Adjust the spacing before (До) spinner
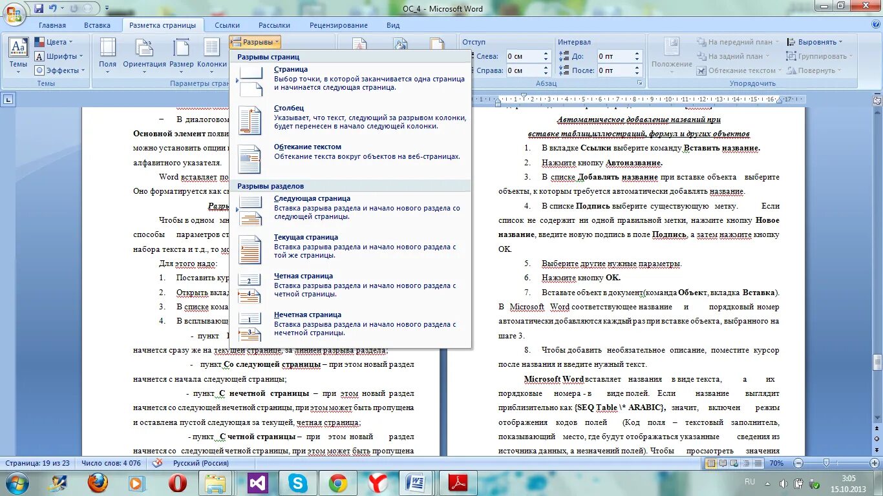 pos(637,56)
